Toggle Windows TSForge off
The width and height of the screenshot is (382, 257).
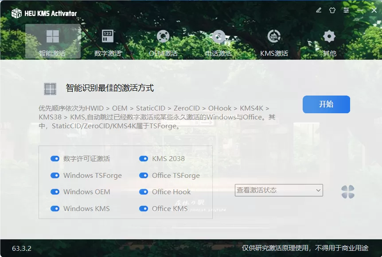tap(55, 175)
